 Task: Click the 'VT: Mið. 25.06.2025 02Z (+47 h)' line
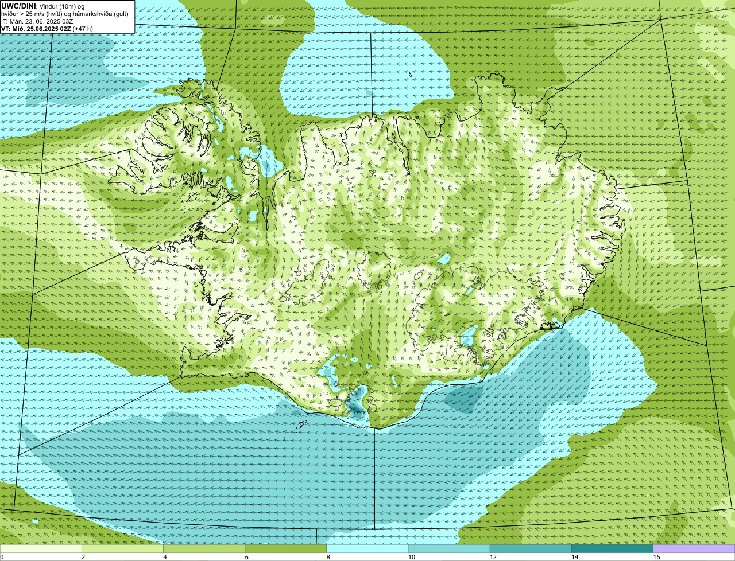[47, 28]
